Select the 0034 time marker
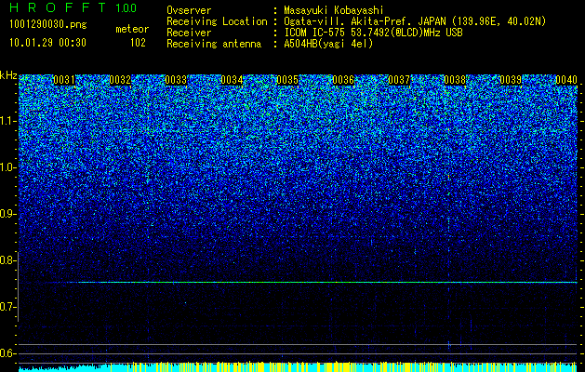Image resolution: width=585 pixels, height=372 pixels. (232, 80)
